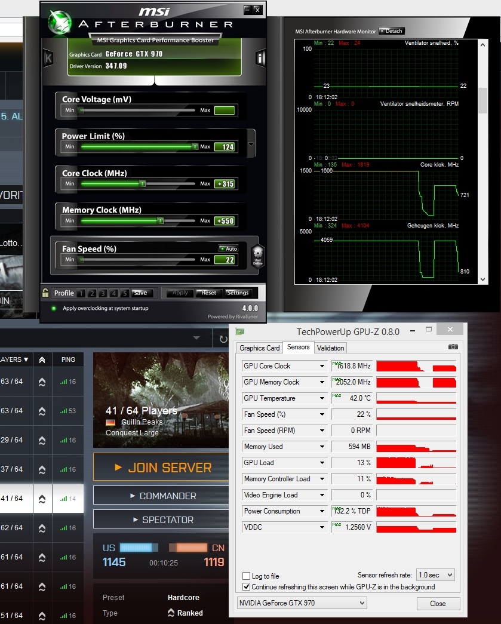
Task: Click the German flag next to Guilin Peaks
Action: 110,422
